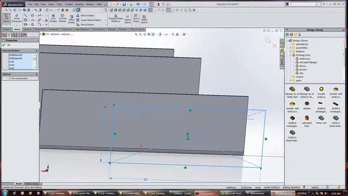Click the Linear Sketch Pattern tool
Screen dimensions: 348x196
point(89,20)
